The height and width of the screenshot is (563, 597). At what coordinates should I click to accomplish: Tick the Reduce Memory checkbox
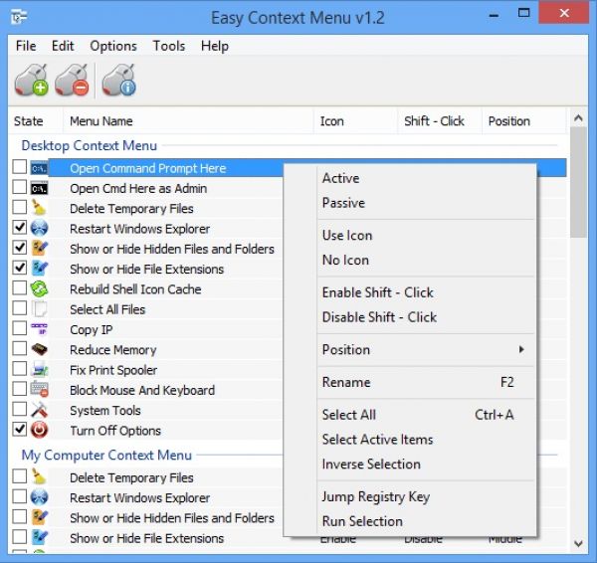[x=20, y=348]
